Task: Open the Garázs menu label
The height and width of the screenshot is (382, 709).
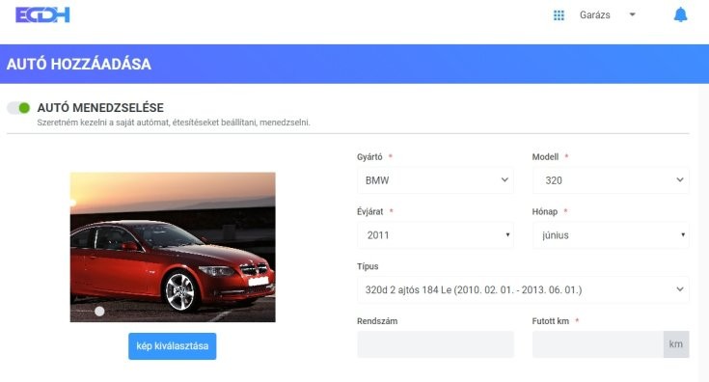Action: pos(594,14)
